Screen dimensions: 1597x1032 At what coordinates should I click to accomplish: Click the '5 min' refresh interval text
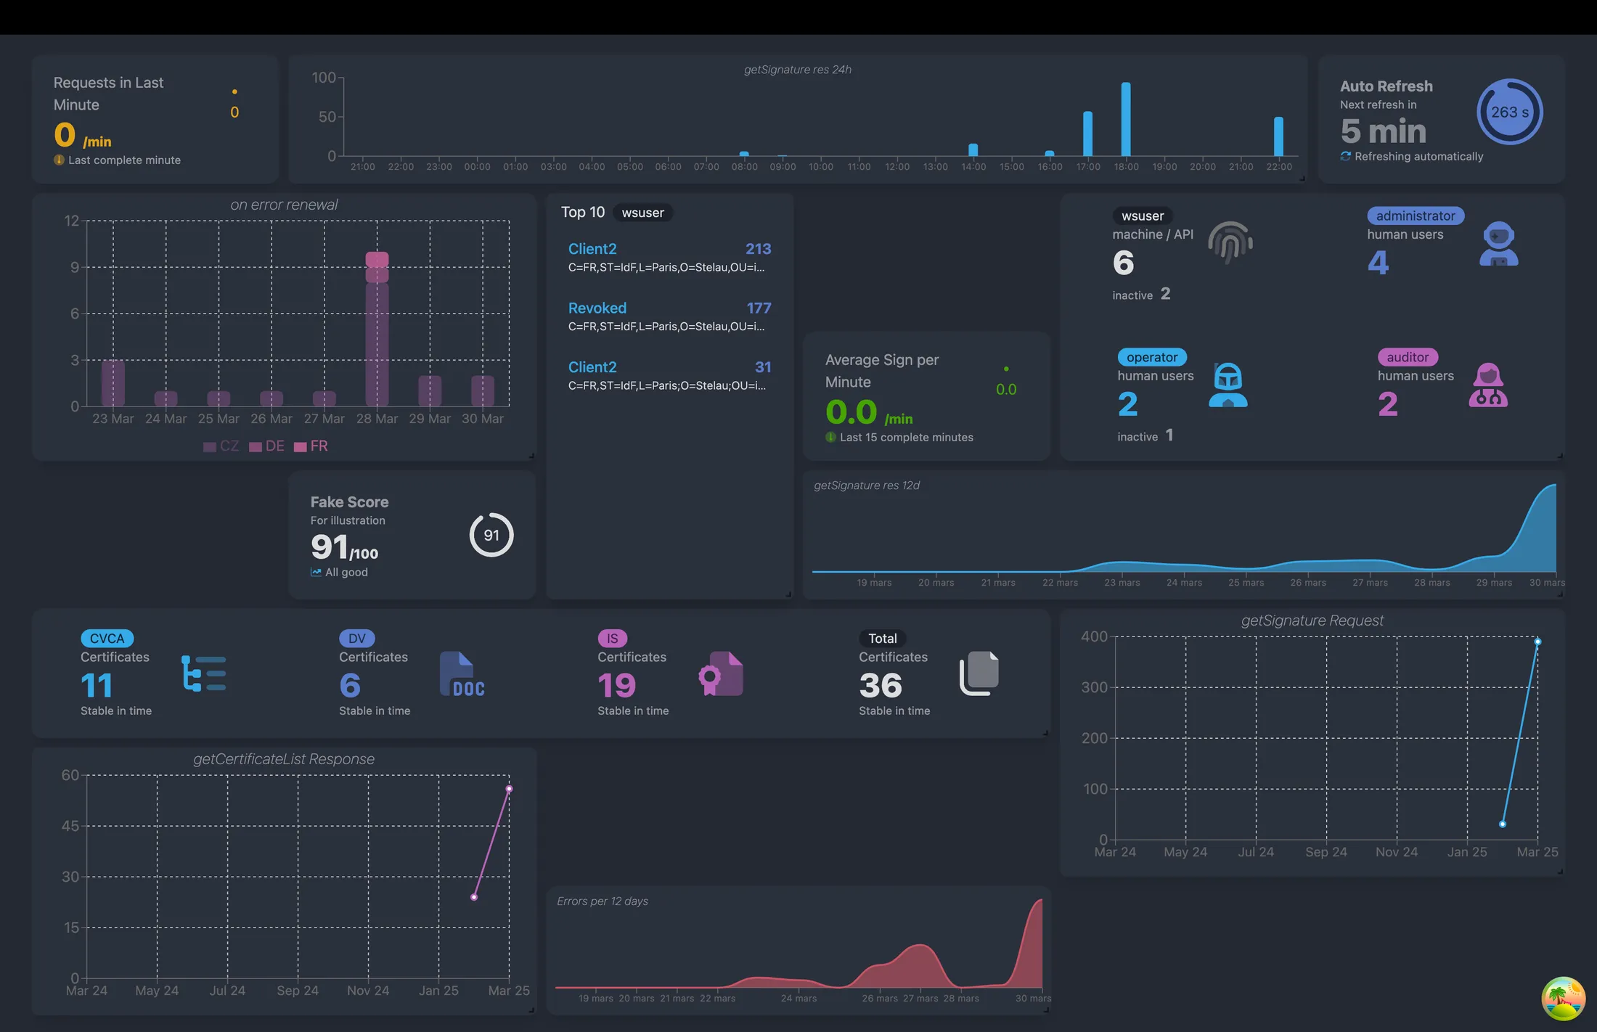[x=1383, y=131]
